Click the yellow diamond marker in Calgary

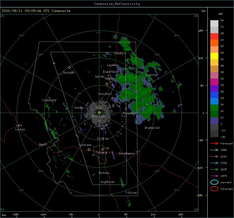pos(103,149)
